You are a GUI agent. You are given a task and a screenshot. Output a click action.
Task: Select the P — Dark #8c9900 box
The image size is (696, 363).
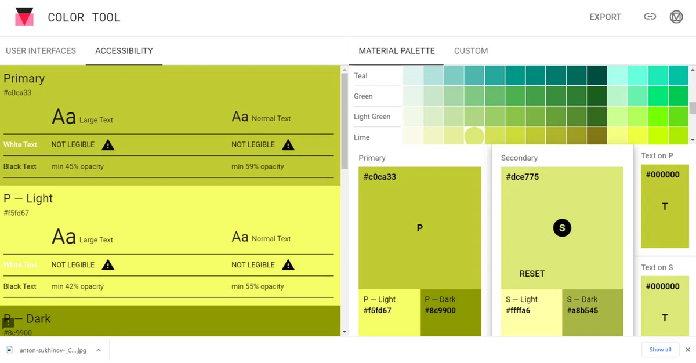[x=451, y=313]
